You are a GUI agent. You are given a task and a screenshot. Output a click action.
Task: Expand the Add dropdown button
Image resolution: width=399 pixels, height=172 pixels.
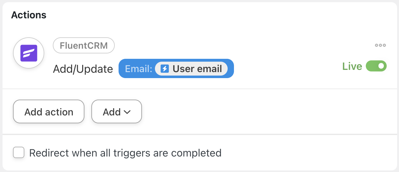point(116,112)
